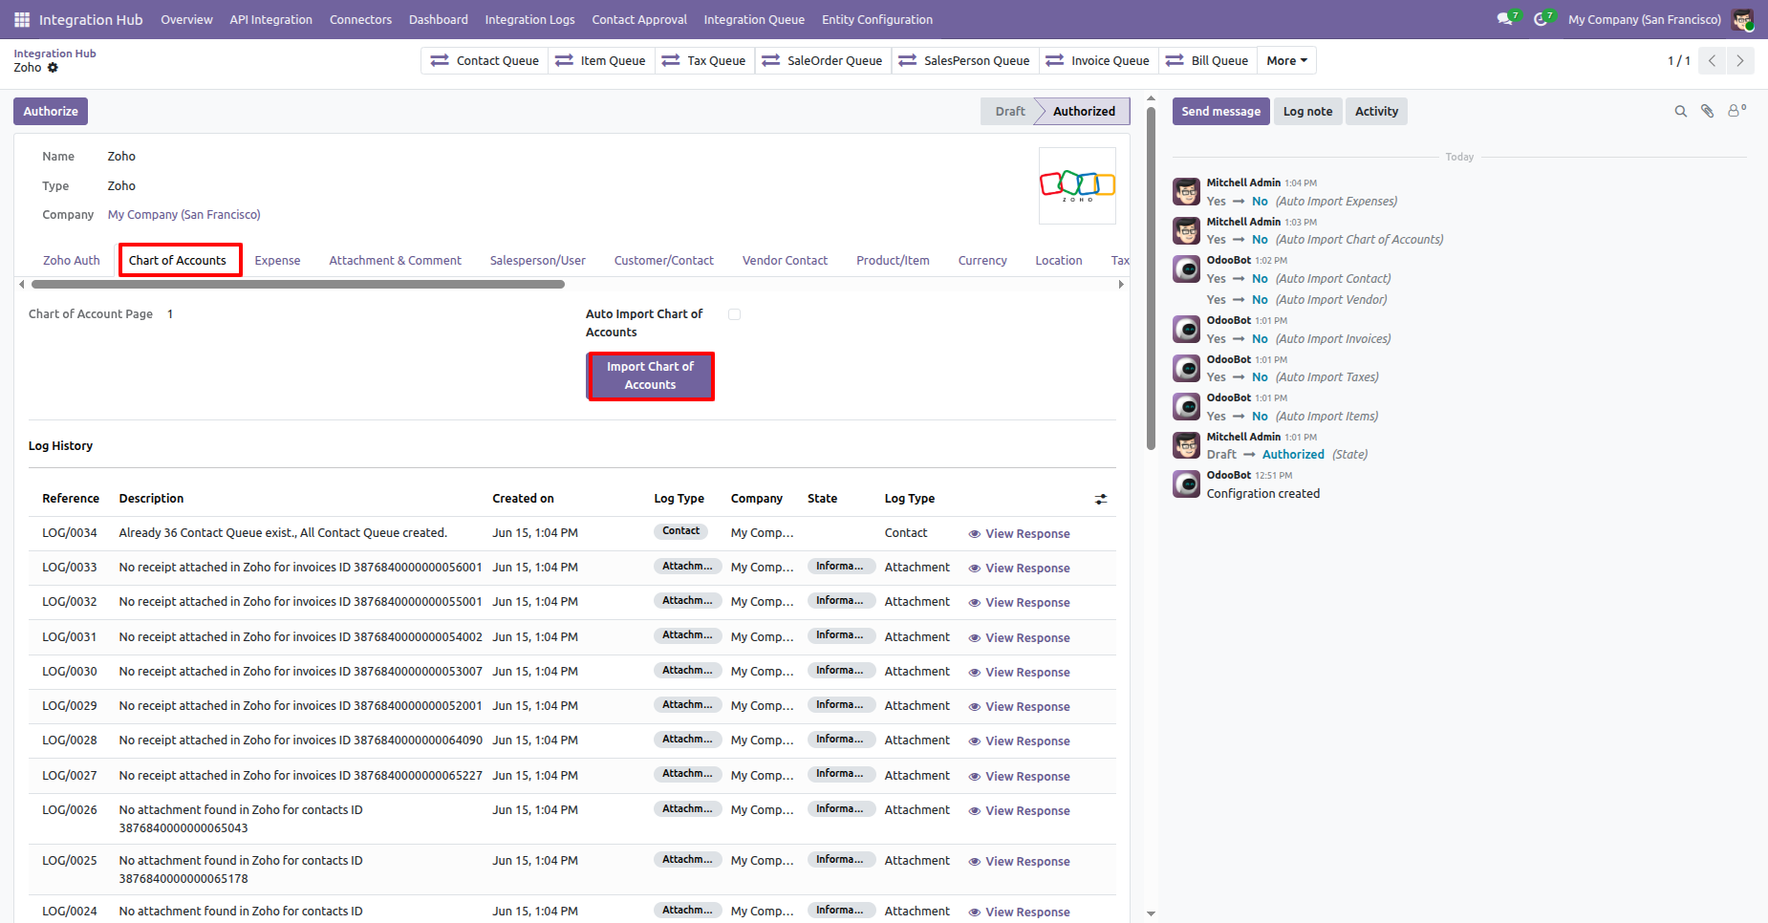Switch to the Product/Item tab

(893, 261)
